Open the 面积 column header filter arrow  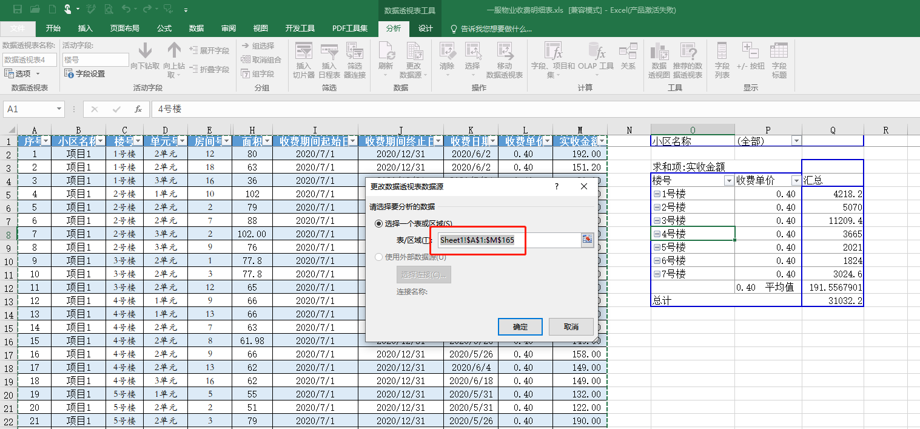[267, 141]
